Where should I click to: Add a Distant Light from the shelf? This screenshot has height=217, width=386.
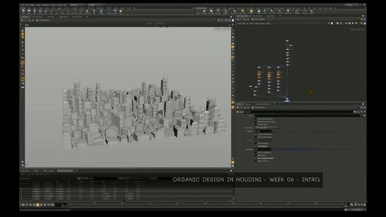point(242,11)
